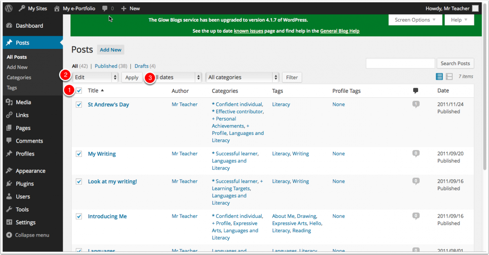Click the comment count bubble for St Andrew's Day

[416, 104]
